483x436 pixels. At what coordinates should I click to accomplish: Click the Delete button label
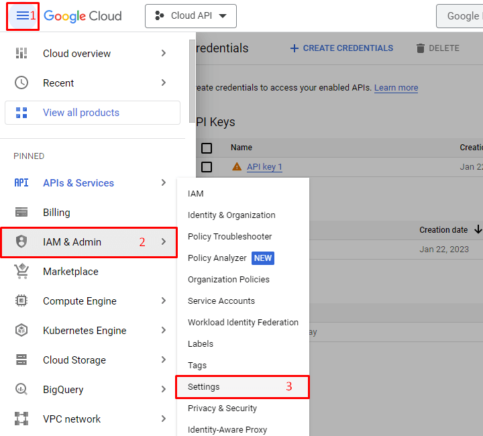(444, 48)
